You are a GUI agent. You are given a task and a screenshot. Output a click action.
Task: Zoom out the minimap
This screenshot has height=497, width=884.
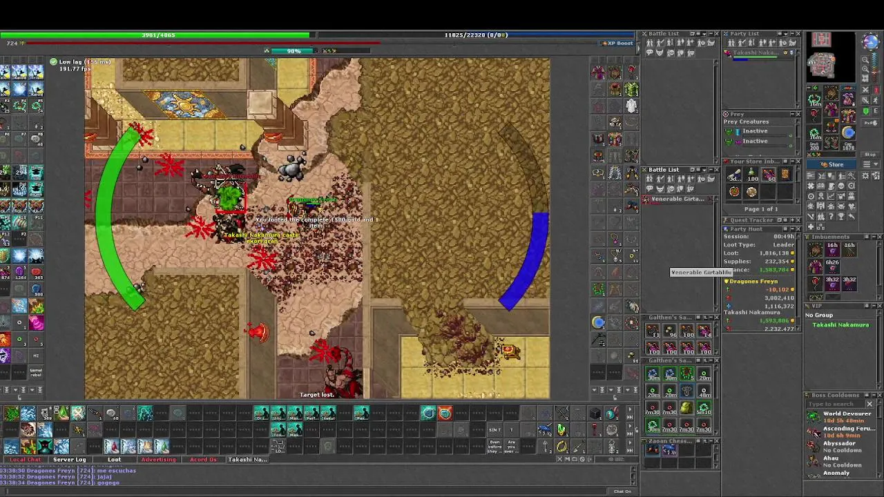865,59
